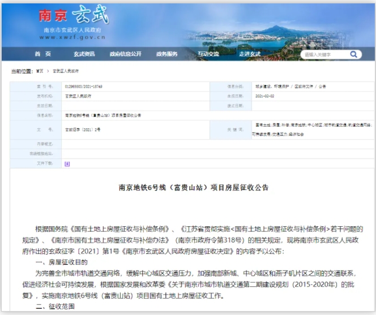This screenshot has width=376, height=315.
Task: Click the document number 玄政征字〔2021〕2号
Action: coord(83,130)
